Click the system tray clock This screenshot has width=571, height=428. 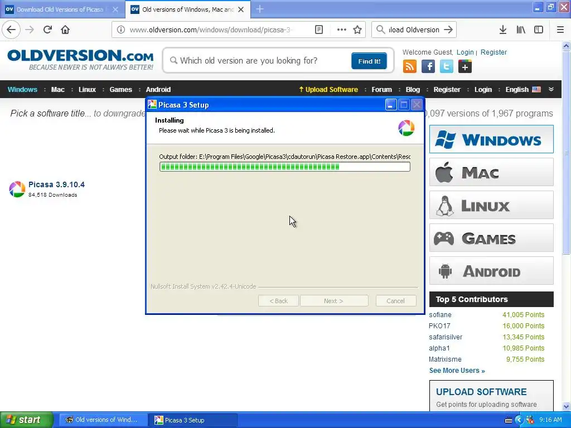pyautogui.click(x=550, y=420)
